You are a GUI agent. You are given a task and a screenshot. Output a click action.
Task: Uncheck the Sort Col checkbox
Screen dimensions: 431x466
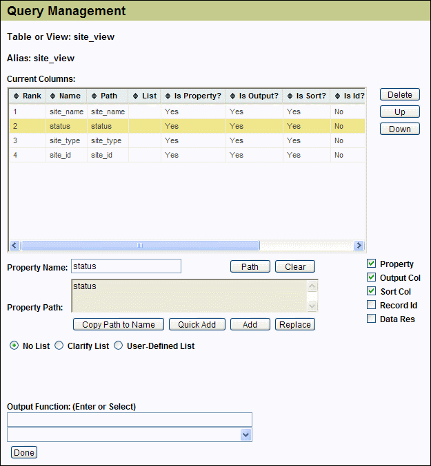[371, 290]
